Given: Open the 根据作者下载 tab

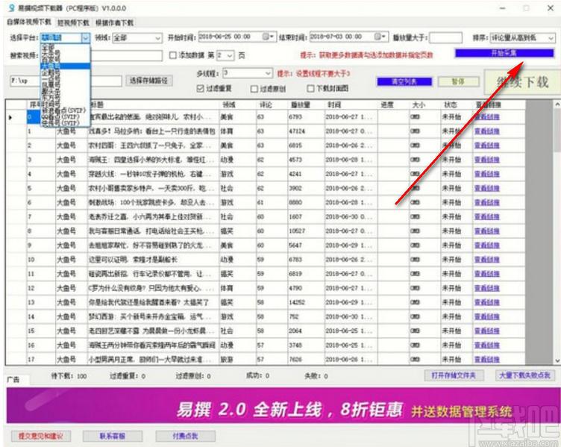Looking at the screenshot, I should (114, 22).
